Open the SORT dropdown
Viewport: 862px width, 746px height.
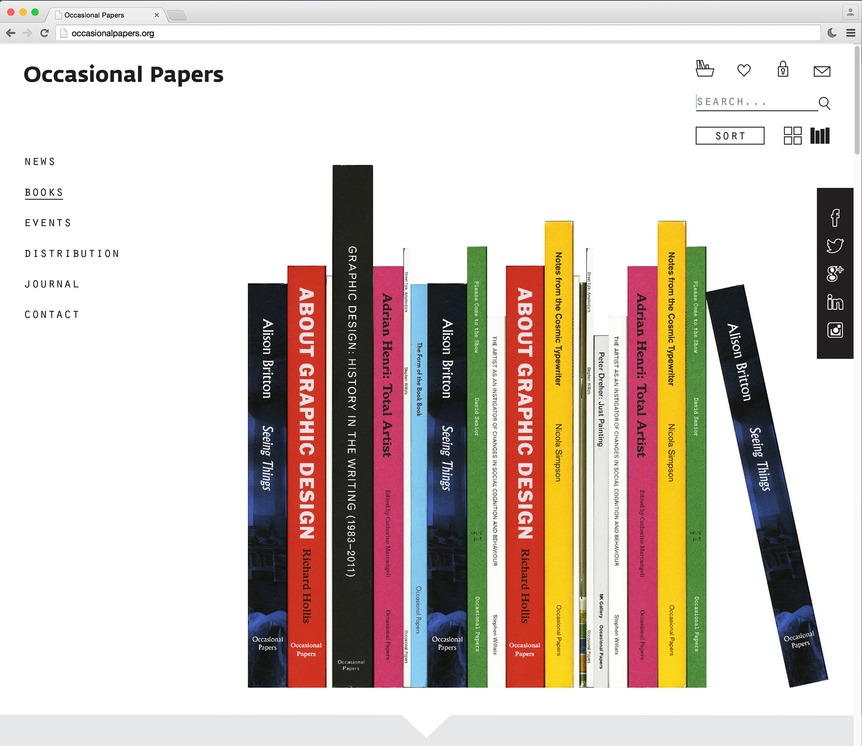pos(730,136)
